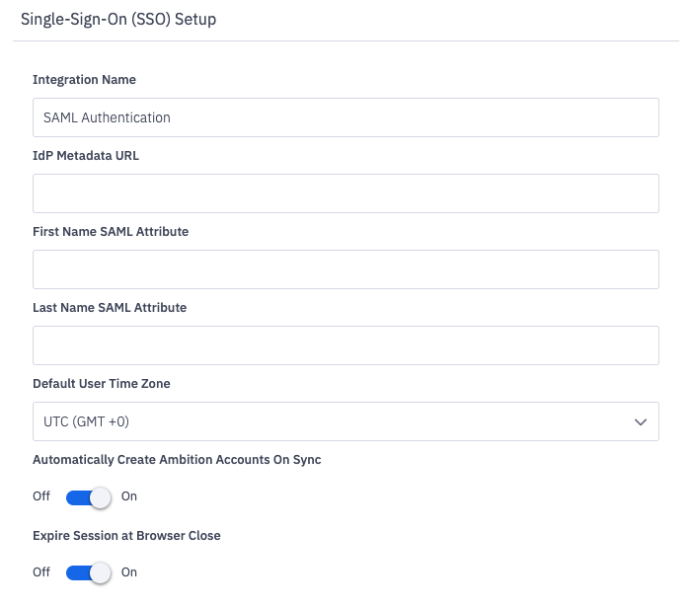Click the On label for account auto-creation
The height and width of the screenshot is (607, 692).
pos(129,496)
